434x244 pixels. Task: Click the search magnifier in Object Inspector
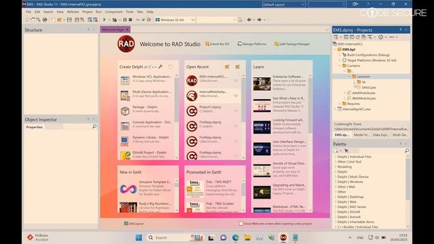pyautogui.click(x=94, y=127)
